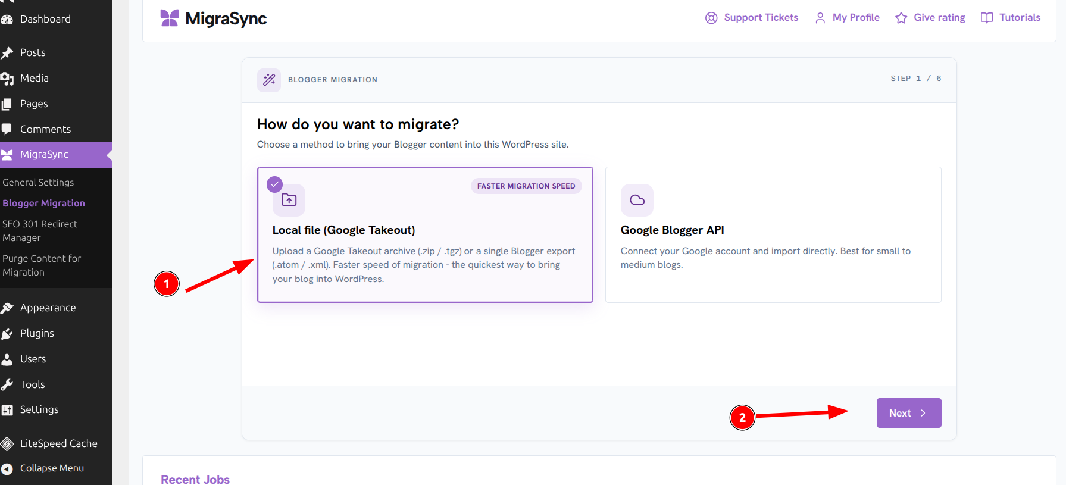Click the folder upload icon in Local file card
1066x485 pixels.
289,200
